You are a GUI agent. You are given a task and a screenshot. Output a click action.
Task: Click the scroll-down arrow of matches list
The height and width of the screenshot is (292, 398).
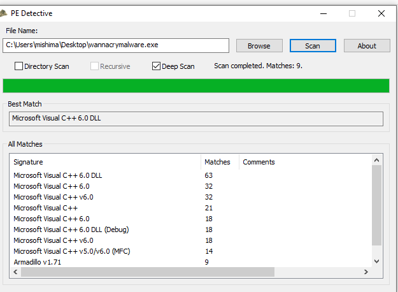click(x=377, y=261)
